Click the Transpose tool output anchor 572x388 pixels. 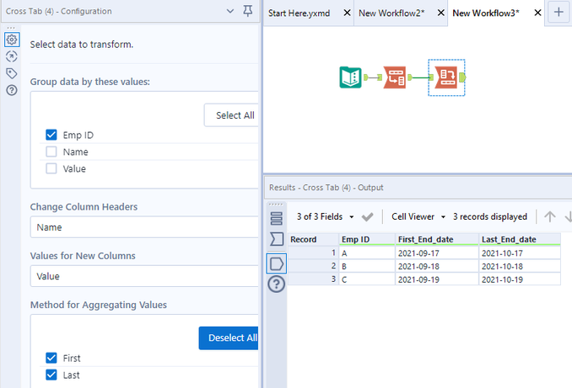tap(410, 77)
